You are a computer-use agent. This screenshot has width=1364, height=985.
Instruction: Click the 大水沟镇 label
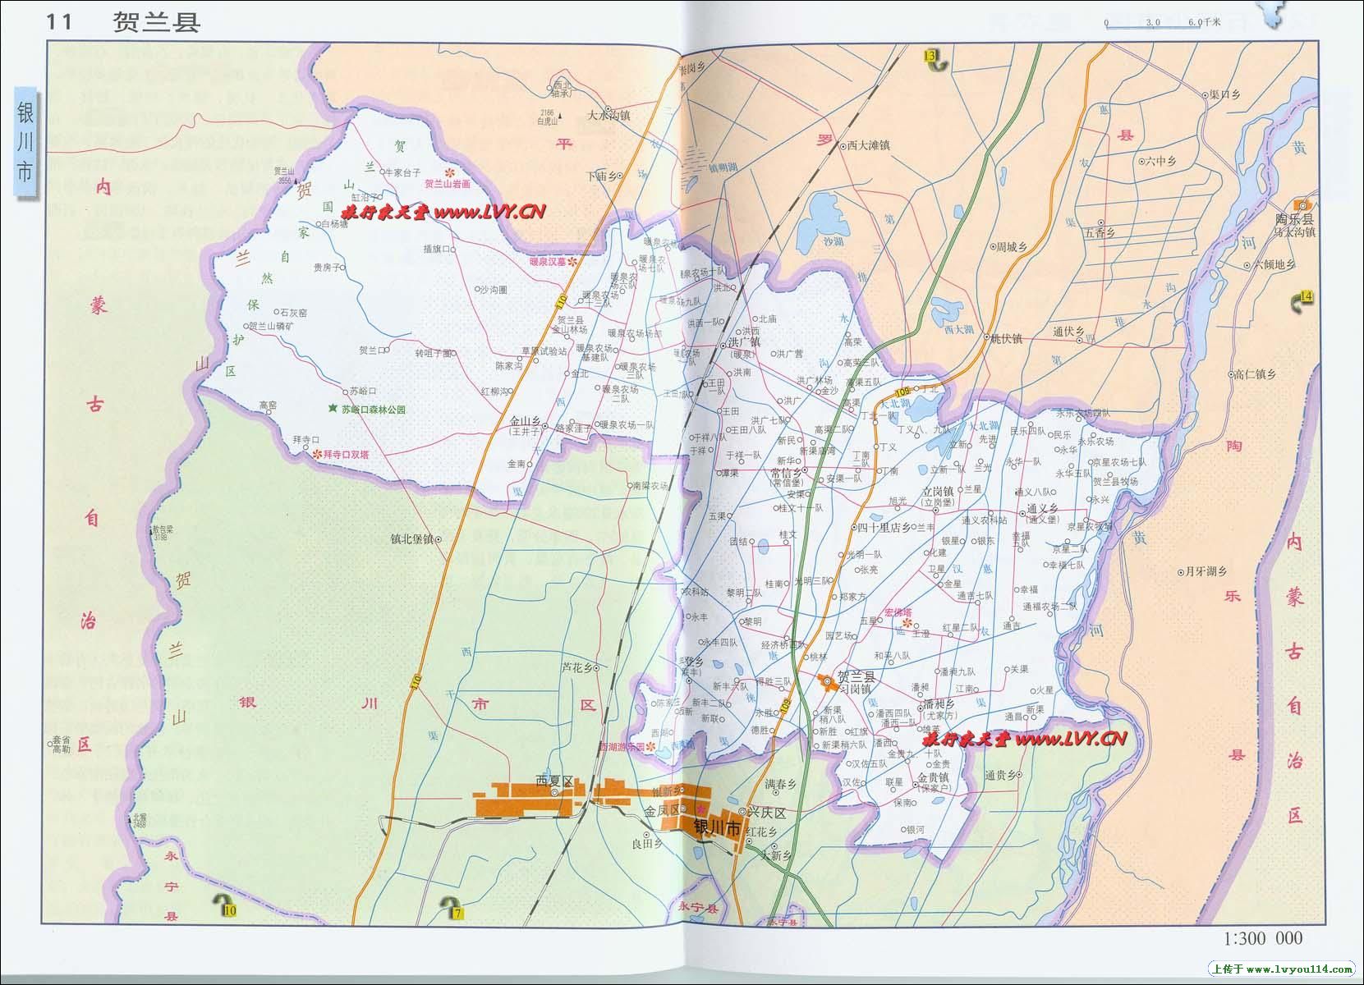click(609, 116)
